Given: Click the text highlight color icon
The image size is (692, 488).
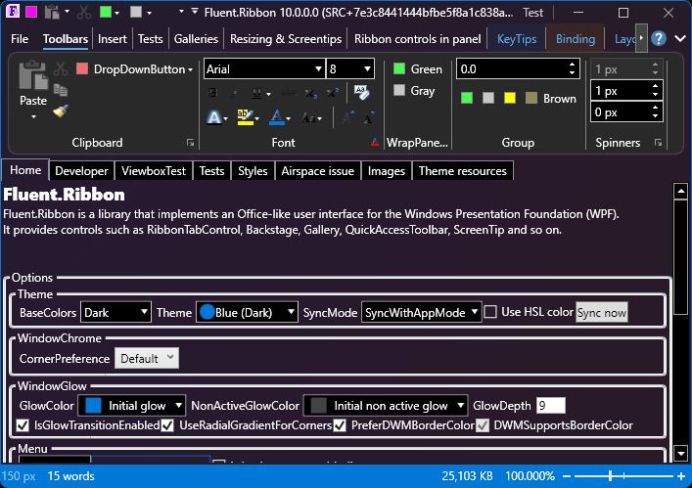Looking at the screenshot, I should [x=245, y=117].
